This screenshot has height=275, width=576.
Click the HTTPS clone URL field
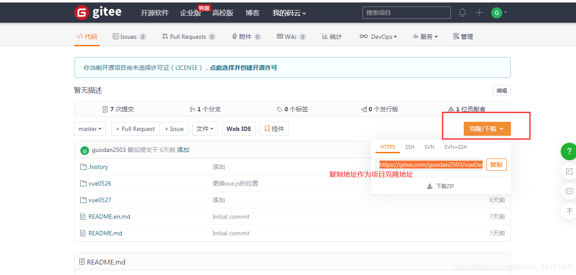click(x=429, y=165)
